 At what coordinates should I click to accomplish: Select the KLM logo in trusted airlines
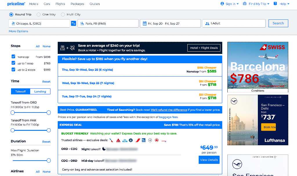click(x=125, y=140)
